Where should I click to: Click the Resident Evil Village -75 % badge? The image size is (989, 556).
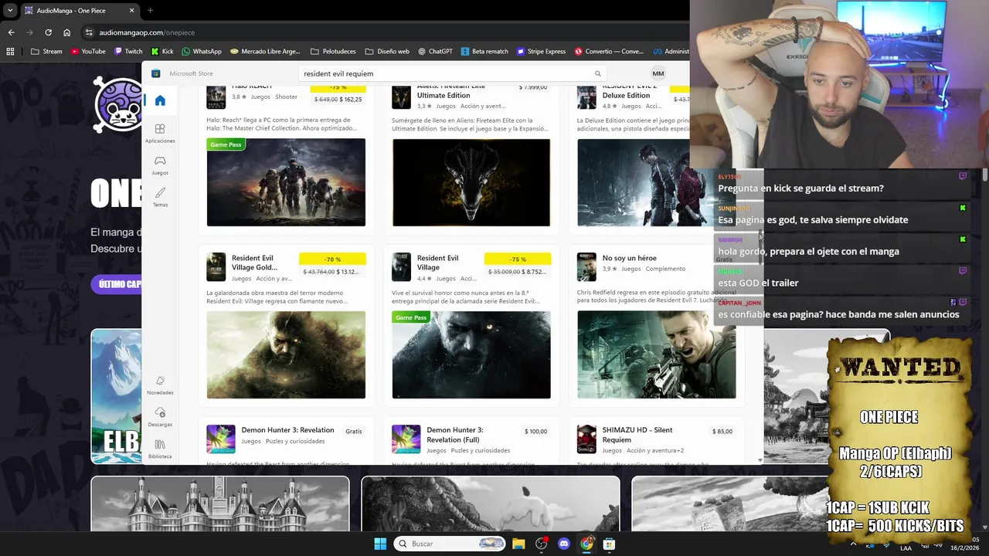(x=518, y=259)
